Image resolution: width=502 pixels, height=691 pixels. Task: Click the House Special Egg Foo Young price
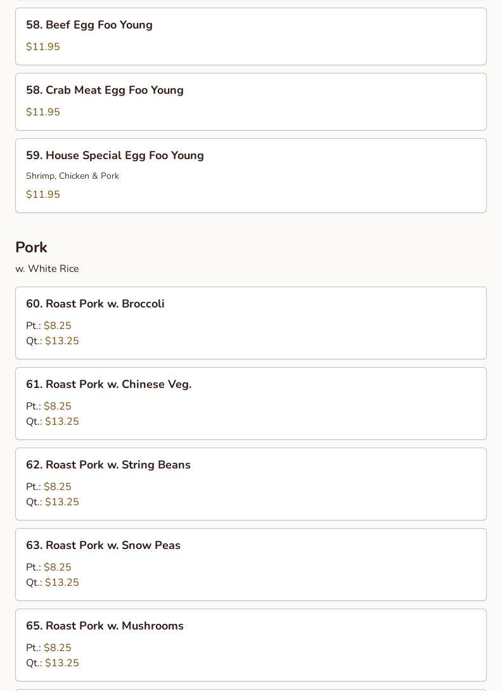(x=43, y=195)
